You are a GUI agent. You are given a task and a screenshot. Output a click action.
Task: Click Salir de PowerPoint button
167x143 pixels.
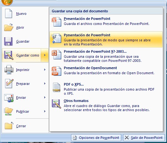pyautogui.click(x=144, y=138)
